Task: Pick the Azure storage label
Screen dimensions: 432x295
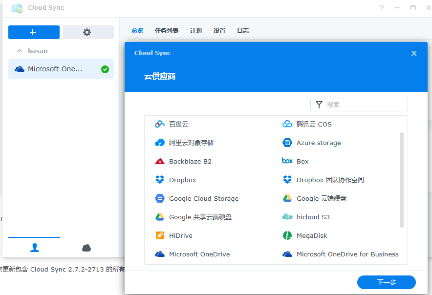Action: pyautogui.click(x=319, y=143)
